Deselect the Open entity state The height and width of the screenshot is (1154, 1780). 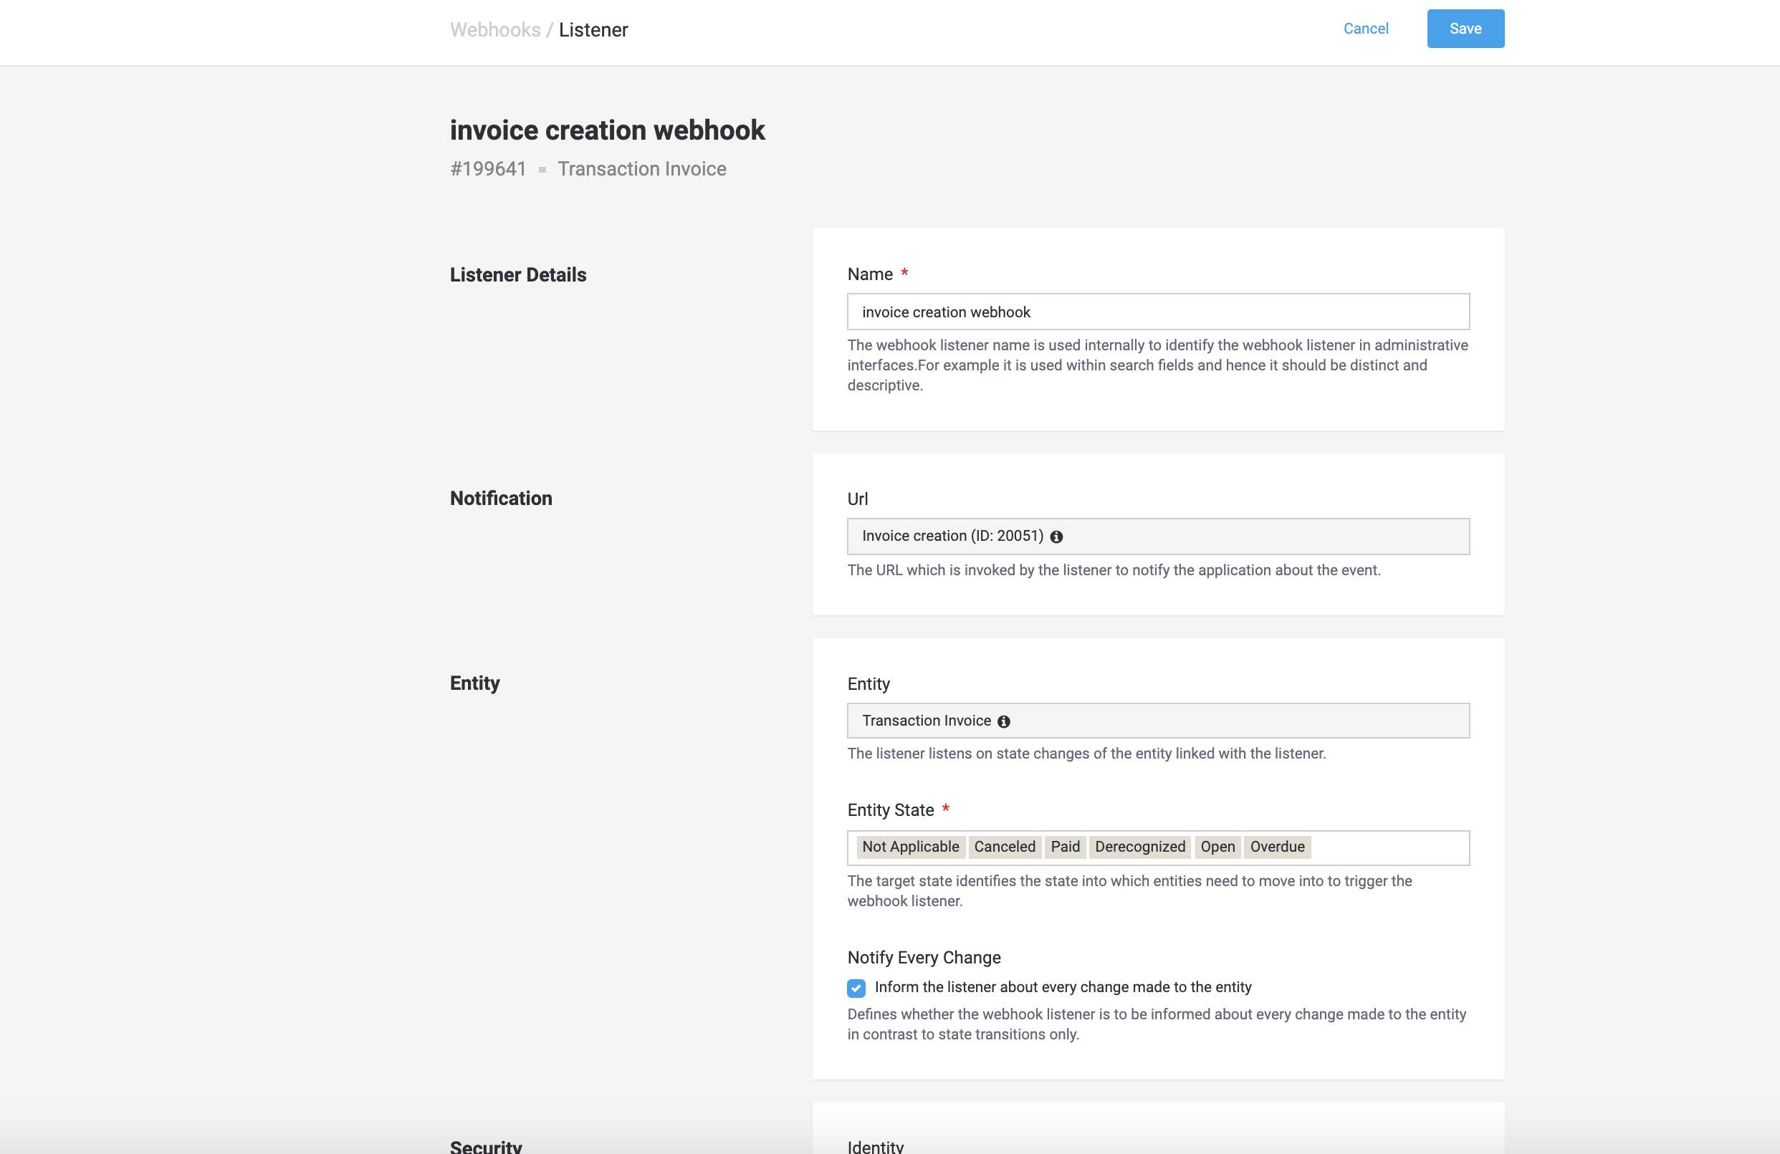tap(1217, 846)
